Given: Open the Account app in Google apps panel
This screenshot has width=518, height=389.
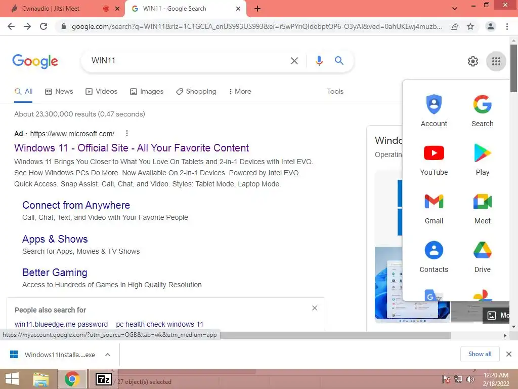Looking at the screenshot, I should (434, 111).
